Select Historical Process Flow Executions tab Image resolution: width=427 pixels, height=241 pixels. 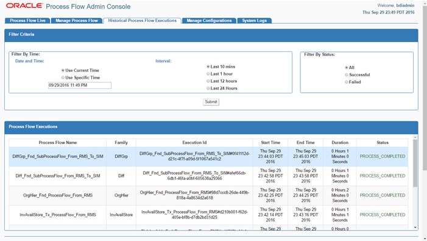pos(142,21)
